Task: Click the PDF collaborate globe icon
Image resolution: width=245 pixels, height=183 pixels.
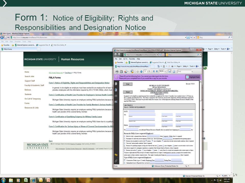Action: [132, 71]
